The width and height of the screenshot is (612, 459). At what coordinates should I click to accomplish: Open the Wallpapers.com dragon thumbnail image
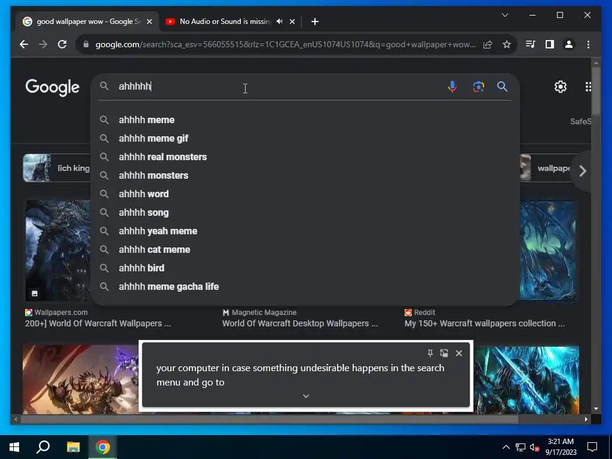[58, 250]
